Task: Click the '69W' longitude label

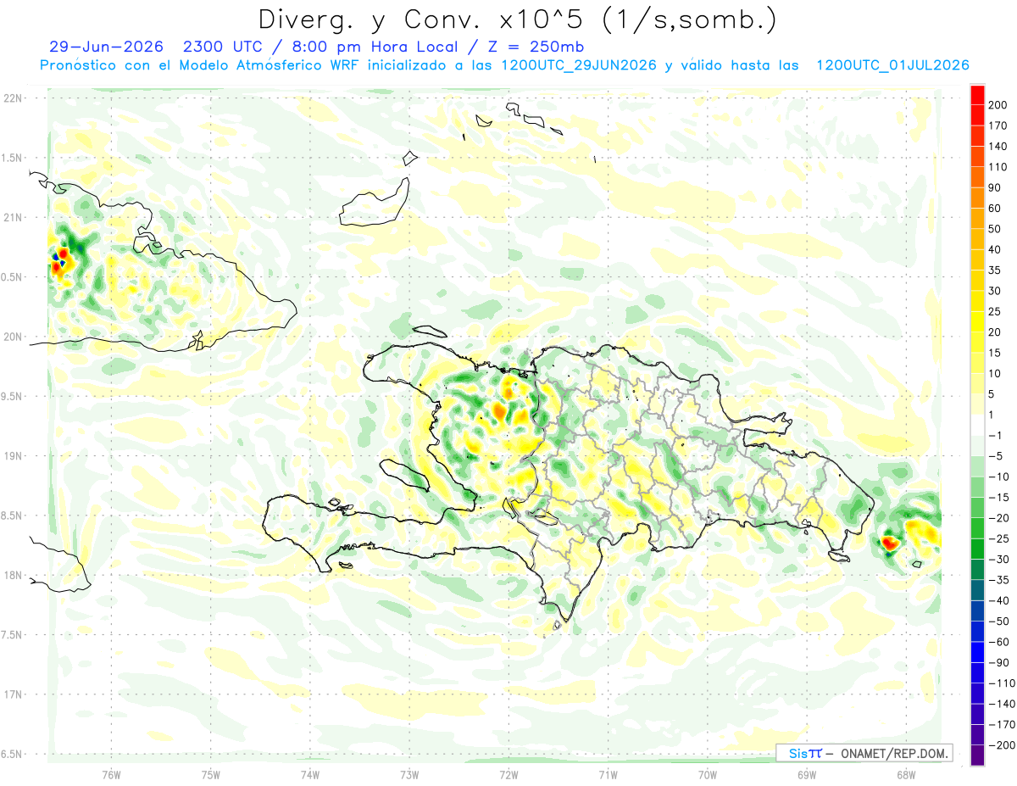Action: [x=806, y=773]
